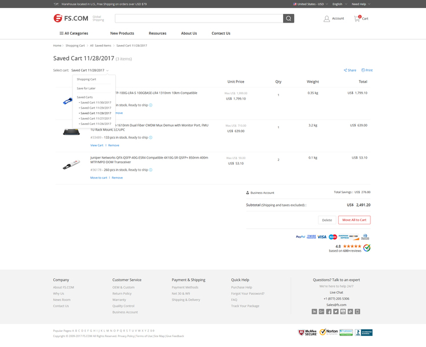
Task: Open Contact Us menu
Action: click(221, 34)
